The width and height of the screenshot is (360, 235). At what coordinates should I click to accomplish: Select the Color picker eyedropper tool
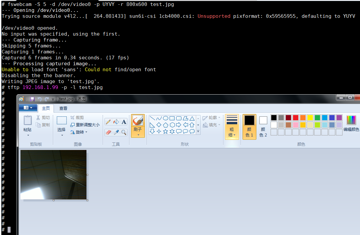116,132
